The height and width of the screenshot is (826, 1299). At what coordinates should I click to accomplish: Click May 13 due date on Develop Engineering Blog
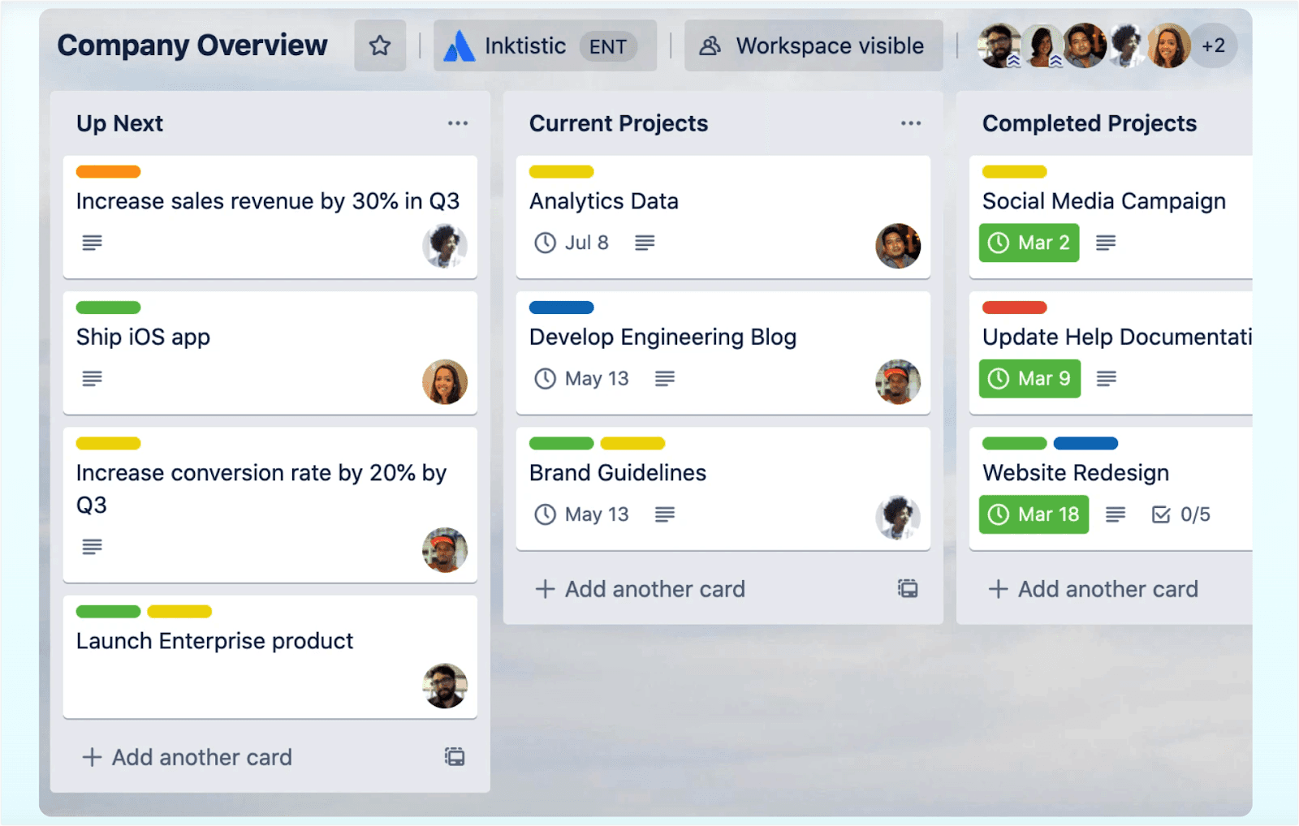pos(581,378)
